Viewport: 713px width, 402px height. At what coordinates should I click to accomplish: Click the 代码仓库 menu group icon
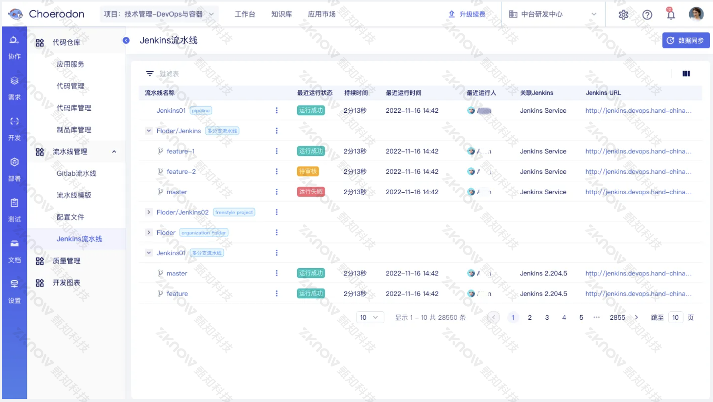tap(40, 43)
